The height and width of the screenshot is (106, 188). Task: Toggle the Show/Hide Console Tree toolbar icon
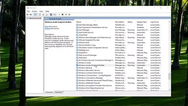(x=36, y=14)
